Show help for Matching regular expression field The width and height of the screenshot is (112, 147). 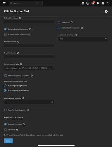(23, 98)
